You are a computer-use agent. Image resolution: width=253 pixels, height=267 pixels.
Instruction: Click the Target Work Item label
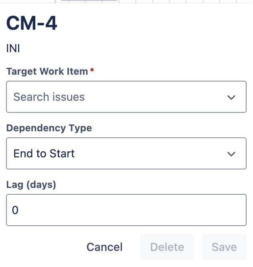point(47,71)
